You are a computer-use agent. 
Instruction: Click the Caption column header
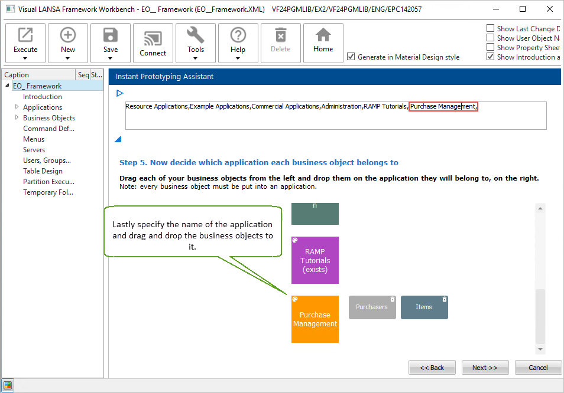coord(39,75)
